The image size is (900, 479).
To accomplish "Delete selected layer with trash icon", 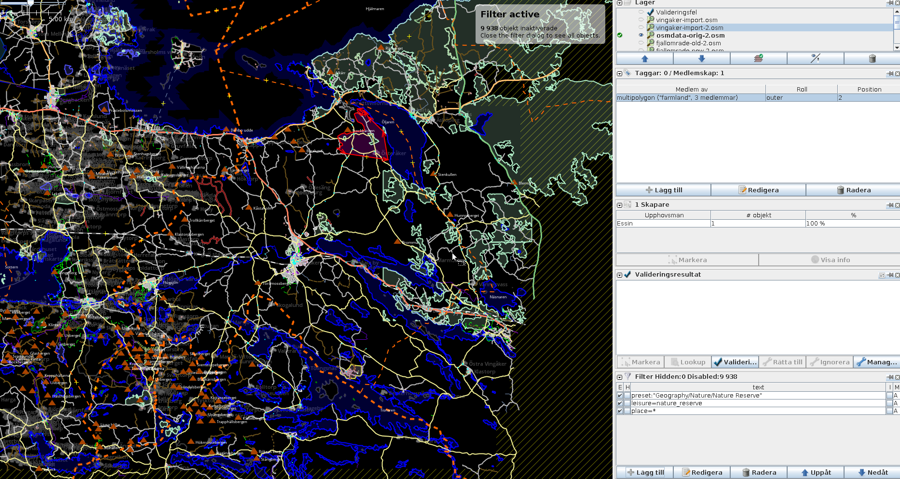I will (872, 59).
